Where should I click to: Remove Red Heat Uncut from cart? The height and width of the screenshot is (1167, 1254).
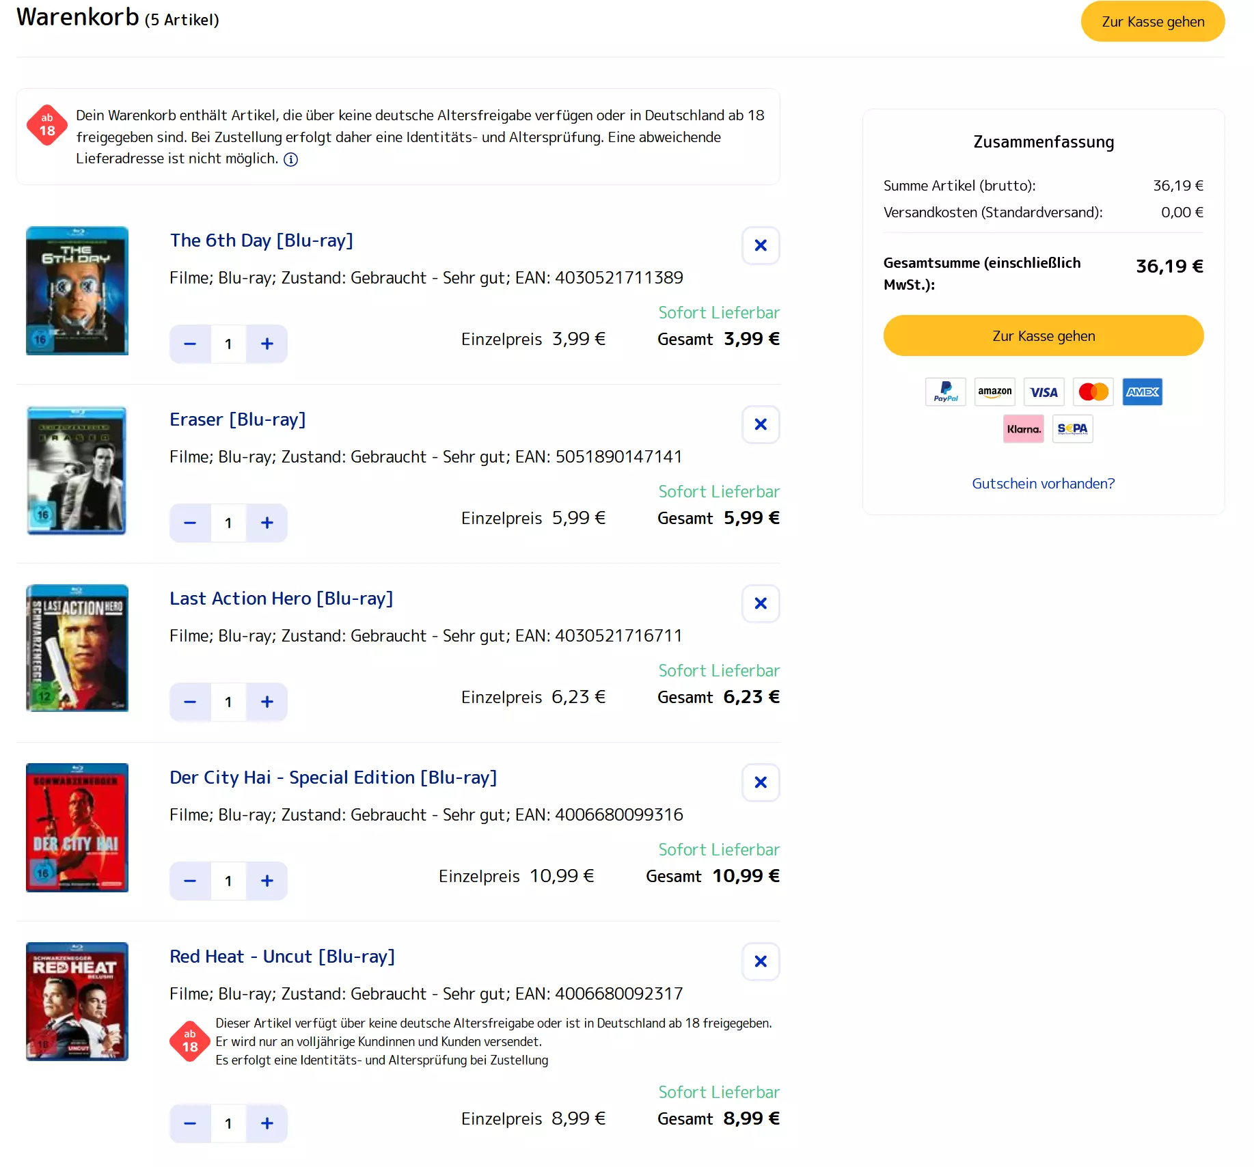pos(761,961)
